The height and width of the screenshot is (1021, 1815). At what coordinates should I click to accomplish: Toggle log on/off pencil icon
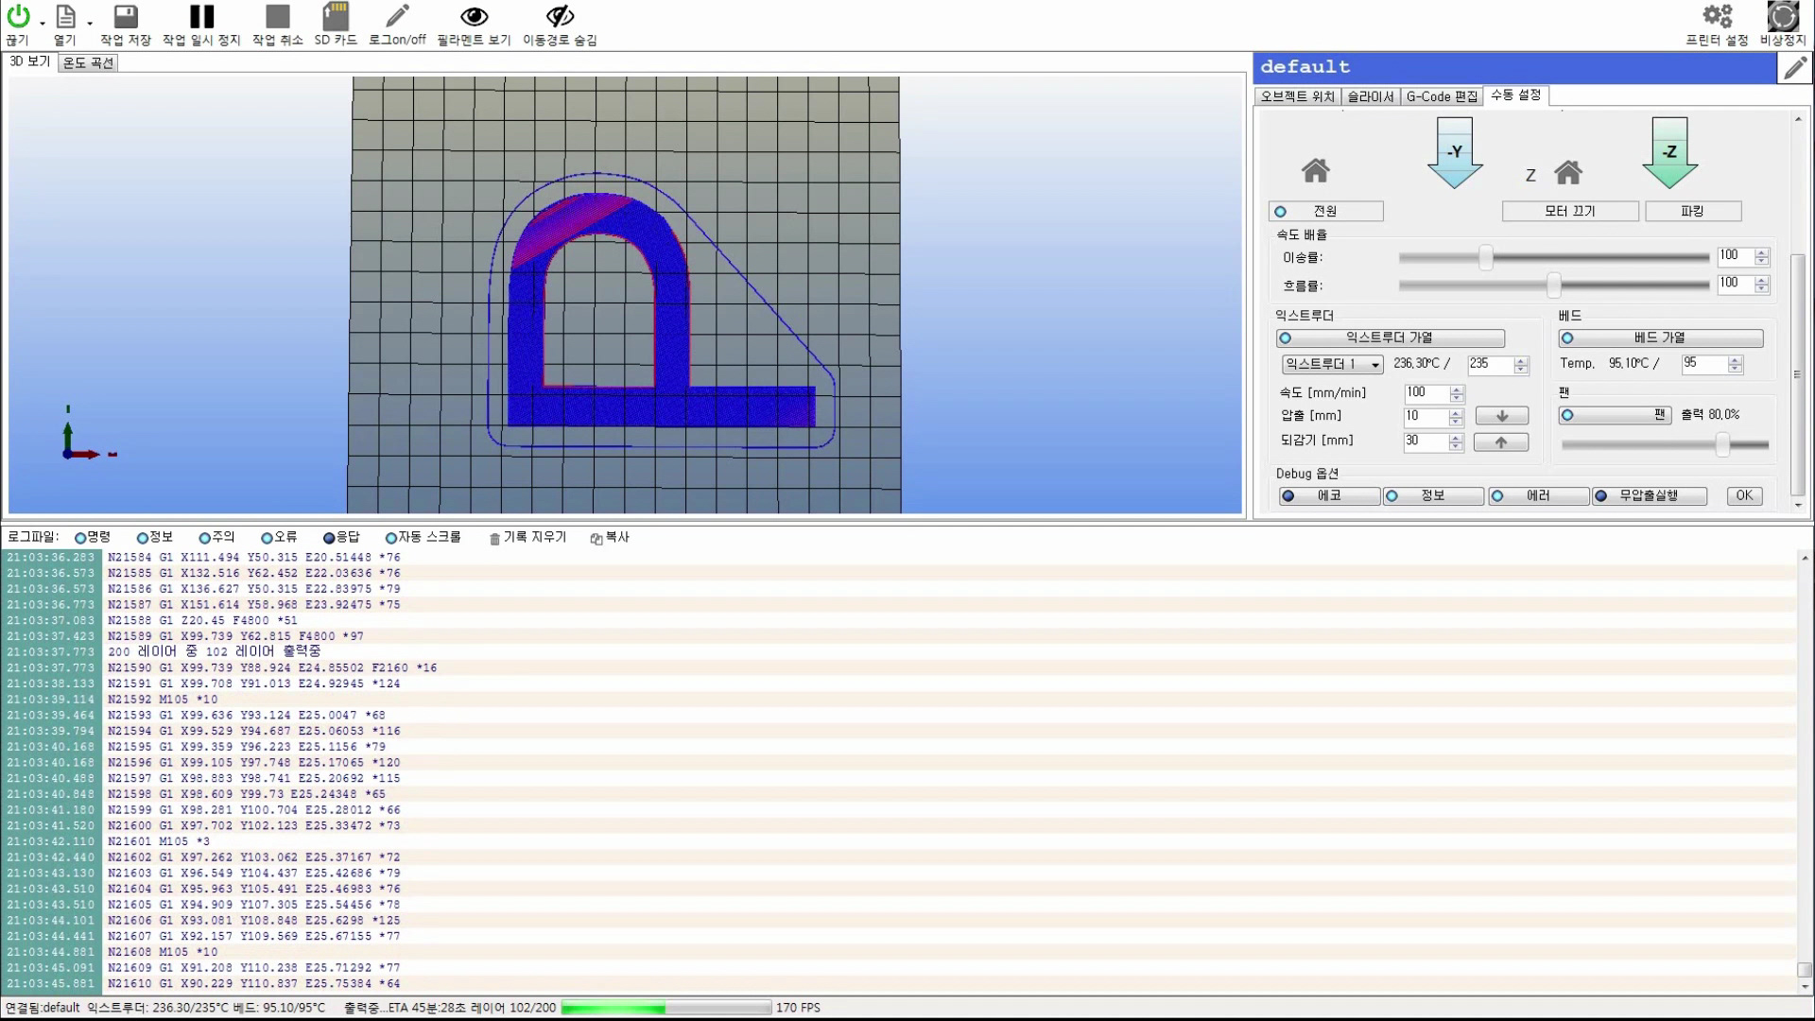(x=397, y=16)
